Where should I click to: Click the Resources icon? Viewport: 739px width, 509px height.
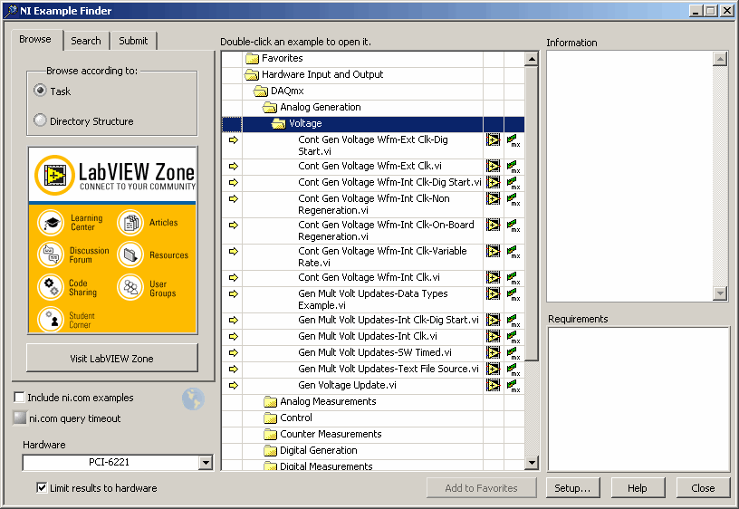pyautogui.click(x=130, y=254)
